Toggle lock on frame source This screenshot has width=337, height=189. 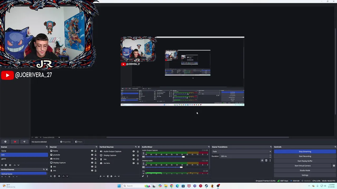(96, 151)
